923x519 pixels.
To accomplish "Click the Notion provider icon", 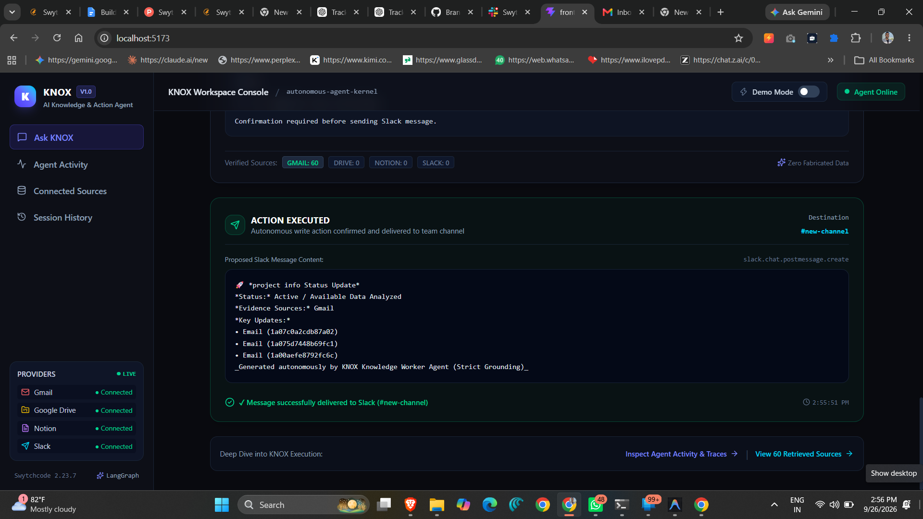I will pos(25,428).
